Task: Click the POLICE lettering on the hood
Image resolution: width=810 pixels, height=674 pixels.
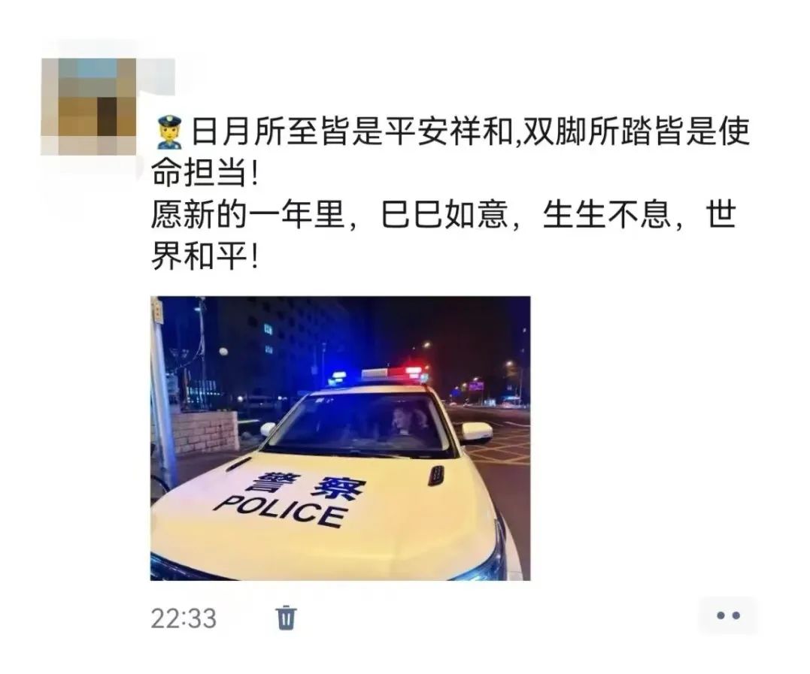Action: coord(280,511)
